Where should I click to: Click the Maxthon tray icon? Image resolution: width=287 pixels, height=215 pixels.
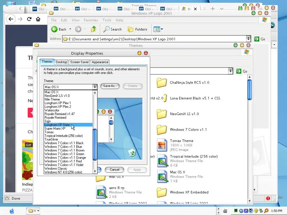(241, 211)
